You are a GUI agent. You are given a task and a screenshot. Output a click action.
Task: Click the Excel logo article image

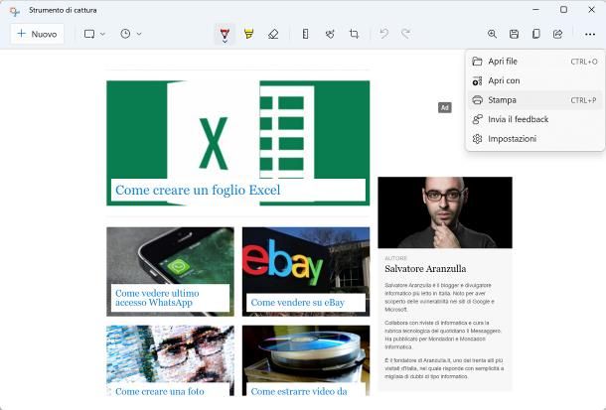pos(238,143)
